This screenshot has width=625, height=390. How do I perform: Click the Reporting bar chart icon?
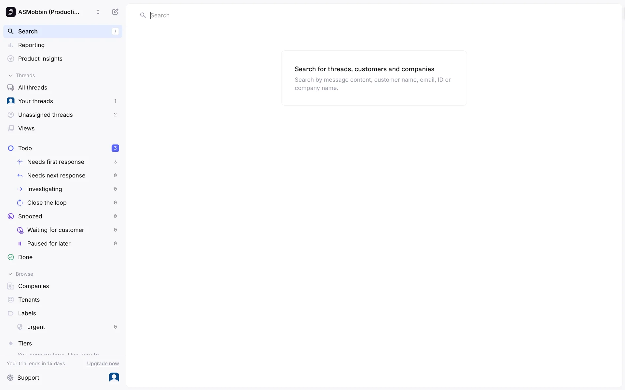(11, 45)
